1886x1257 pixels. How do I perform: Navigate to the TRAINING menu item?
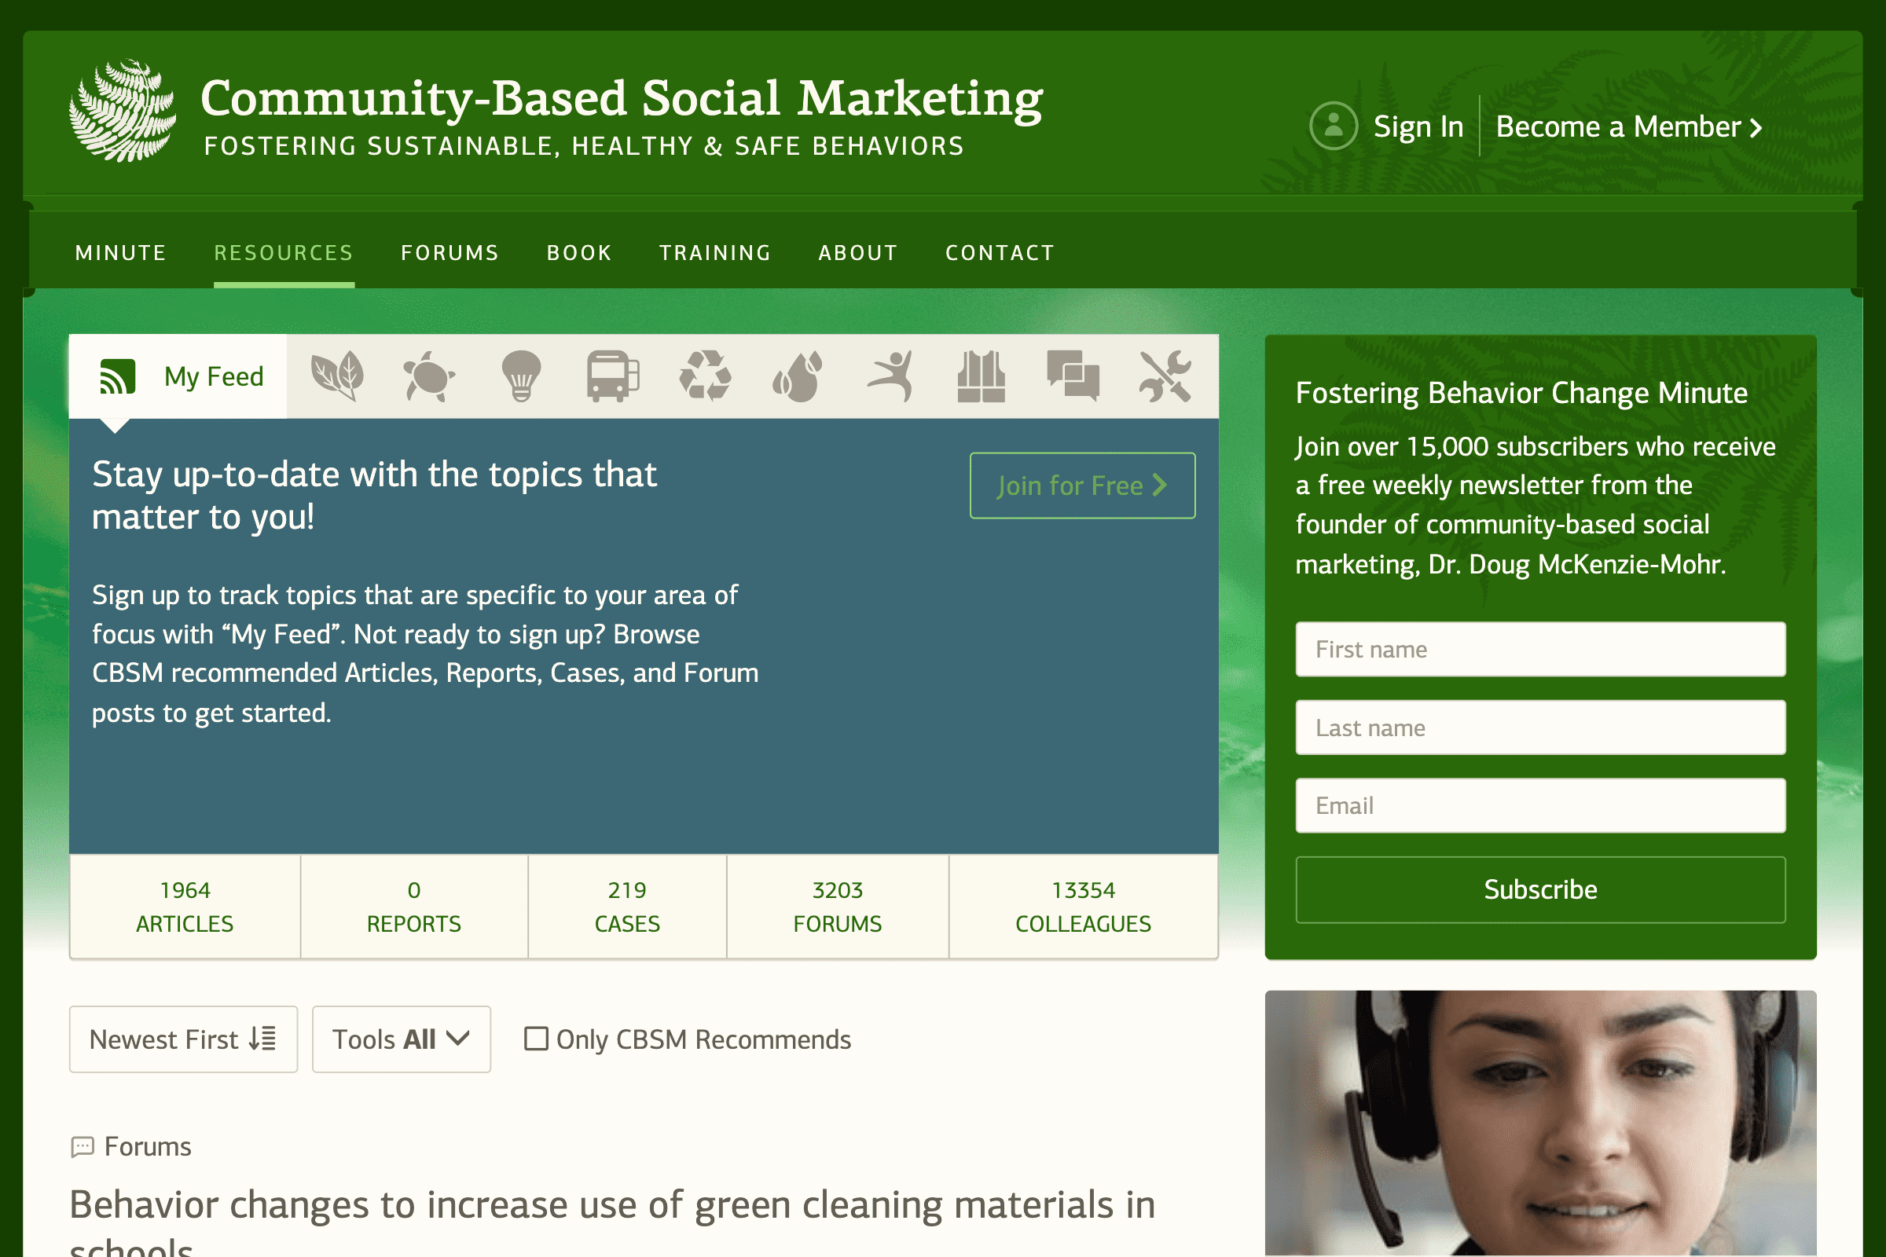(x=714, y=251)
